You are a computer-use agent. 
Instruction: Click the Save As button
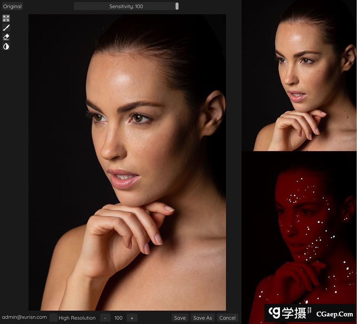pyautogui.click(x=203, y=318)
